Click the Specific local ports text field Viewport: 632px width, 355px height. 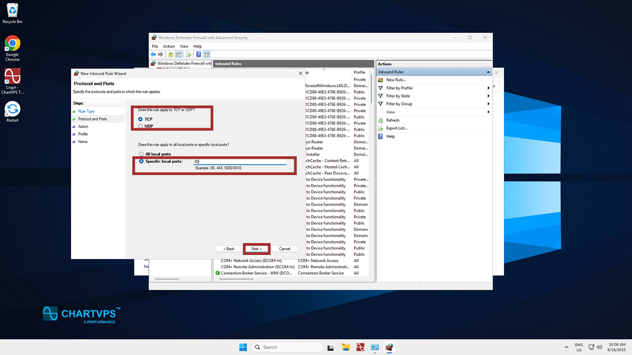pyautogui.click(x=239, y=162)
